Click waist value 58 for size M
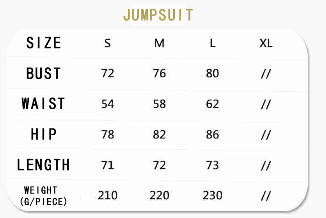326x218 pixels. [159, 104]
